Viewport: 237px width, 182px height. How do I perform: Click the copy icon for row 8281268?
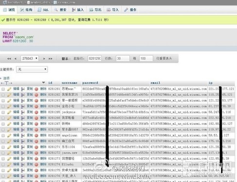coord(23,130)
